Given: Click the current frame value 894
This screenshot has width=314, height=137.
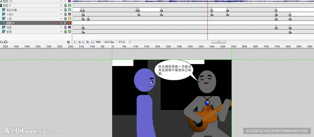Looking at the screenshot, I should (x=98, y=42).
